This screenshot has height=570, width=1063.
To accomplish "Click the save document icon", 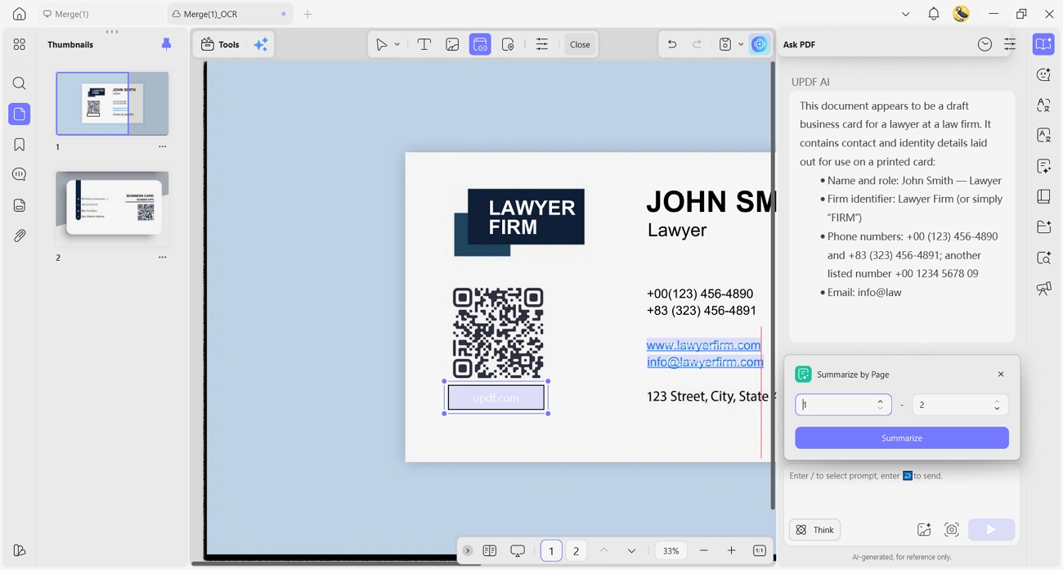I will [x=724, y=45].
